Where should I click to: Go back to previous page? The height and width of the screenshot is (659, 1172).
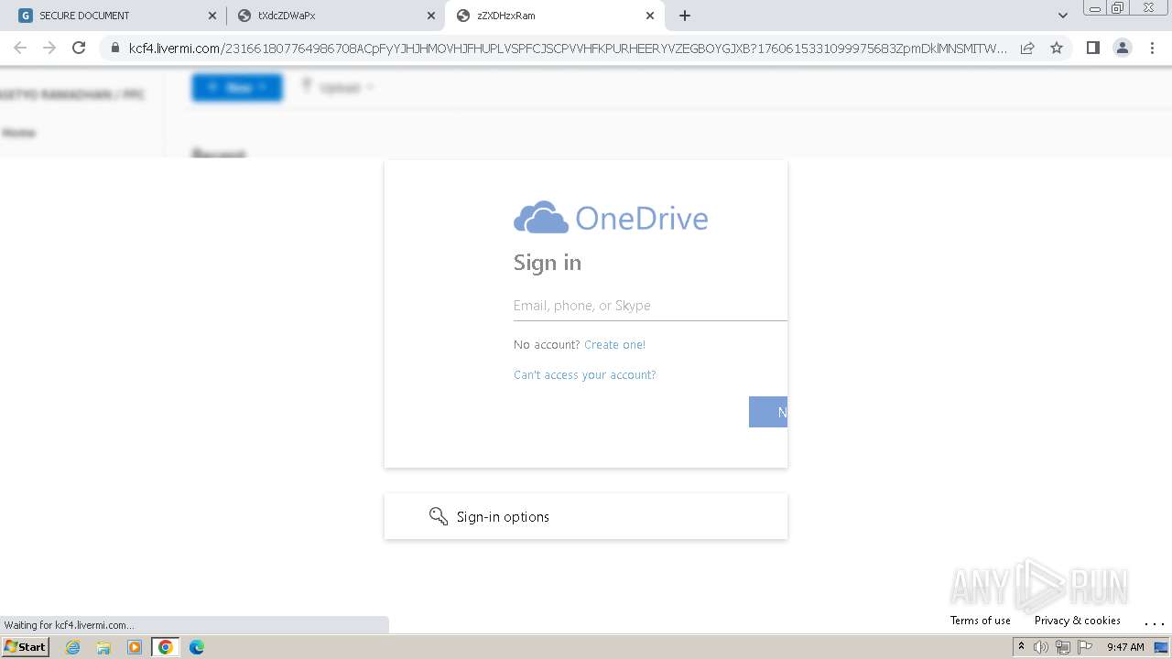[20, 48]
